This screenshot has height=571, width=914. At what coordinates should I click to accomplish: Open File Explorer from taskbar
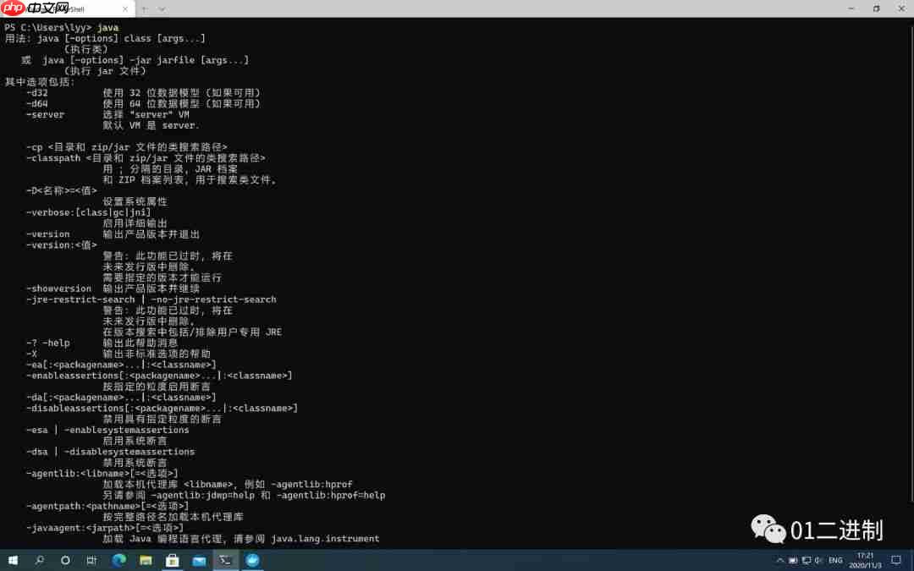pos(146,561)
